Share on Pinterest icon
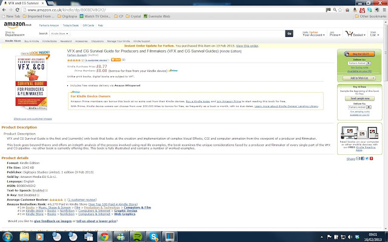 point(372,159)
